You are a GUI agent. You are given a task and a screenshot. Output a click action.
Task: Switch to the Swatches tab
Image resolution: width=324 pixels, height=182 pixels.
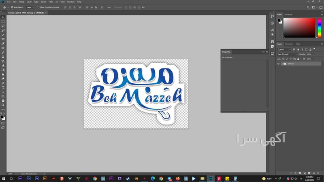coord(289,15)
